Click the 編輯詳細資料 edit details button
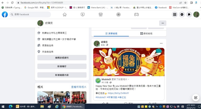 [x=62, y=58]
